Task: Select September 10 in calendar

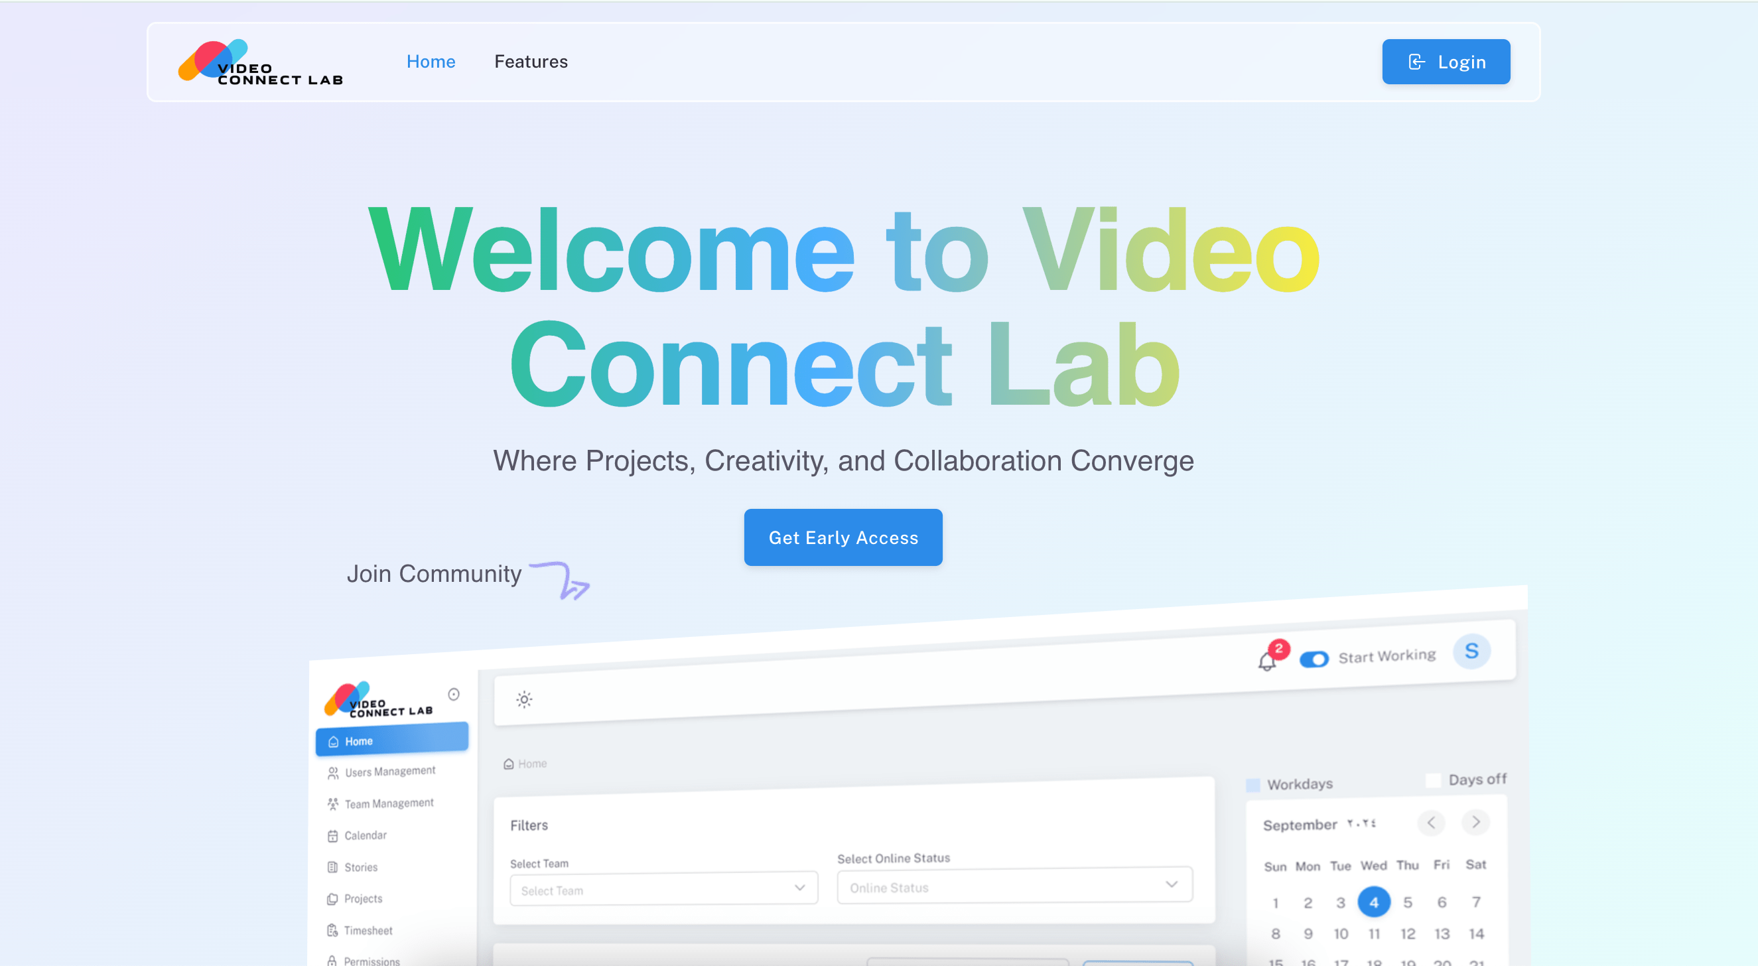Action: click(x=1340, y=934)
